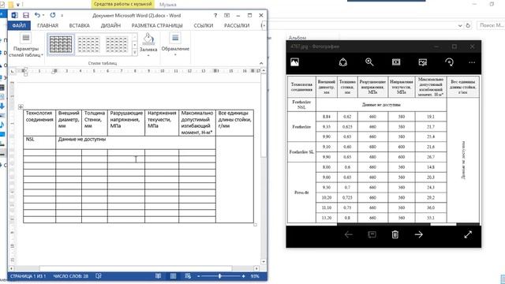This screenshot has width=505, height=284.
Task: Click the Enhance photo icon in Photos
Action: pyautogui.click(x=423, y=62)
